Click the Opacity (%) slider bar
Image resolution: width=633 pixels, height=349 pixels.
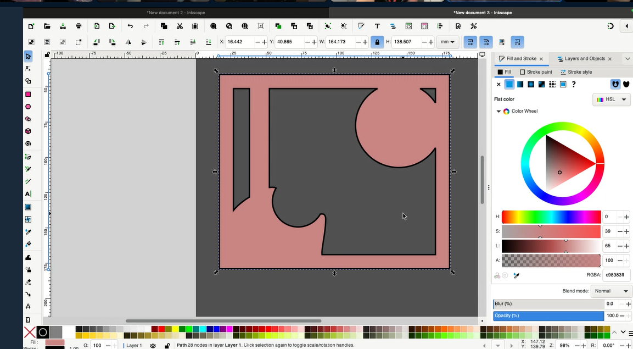click(548, 315)
